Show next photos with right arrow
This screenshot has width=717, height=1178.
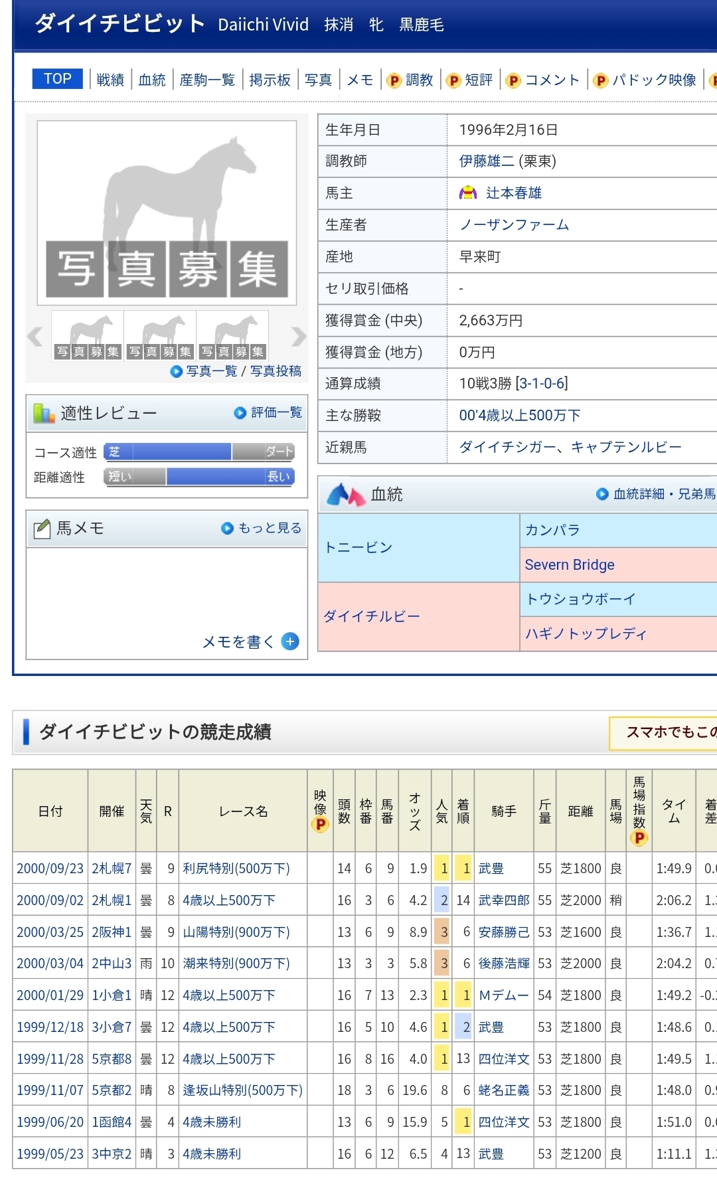point(299,337)
